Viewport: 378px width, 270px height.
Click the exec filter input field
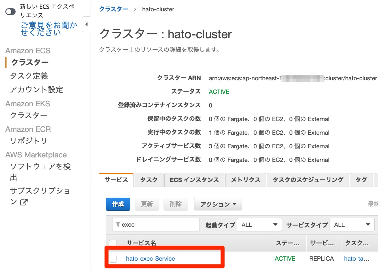tap(156, 225)
